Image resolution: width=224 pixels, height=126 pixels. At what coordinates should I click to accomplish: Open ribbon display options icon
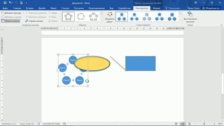click(x=196, y=3)
